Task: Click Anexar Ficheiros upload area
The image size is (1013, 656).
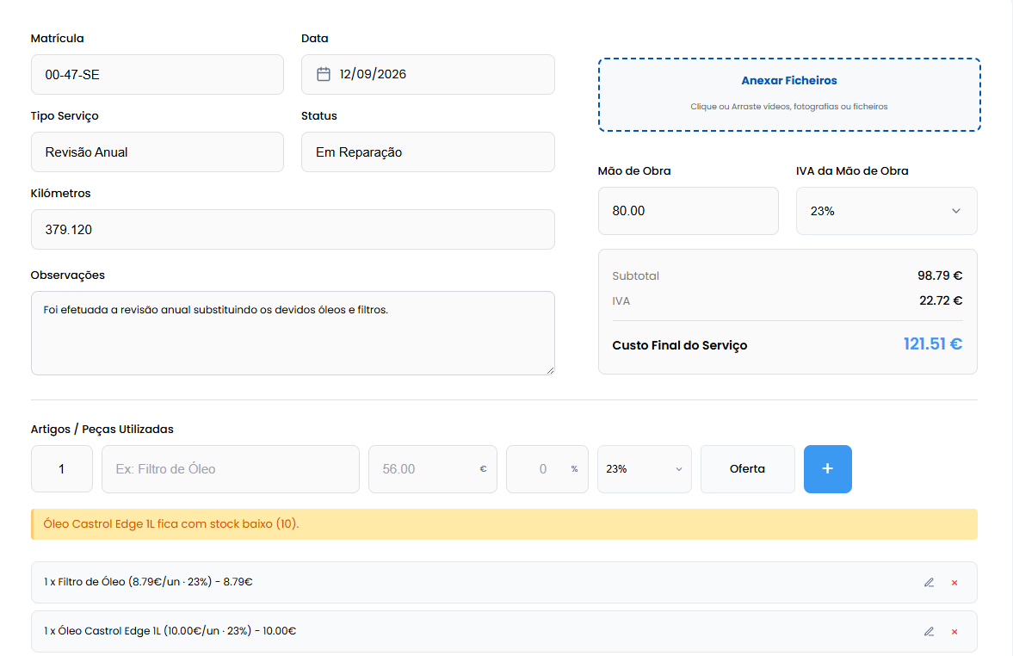Action: [789, 95]
